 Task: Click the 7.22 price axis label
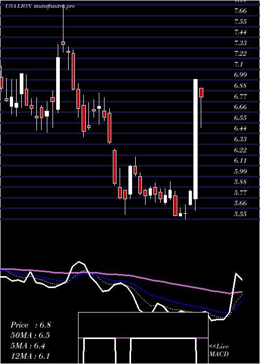240,54
